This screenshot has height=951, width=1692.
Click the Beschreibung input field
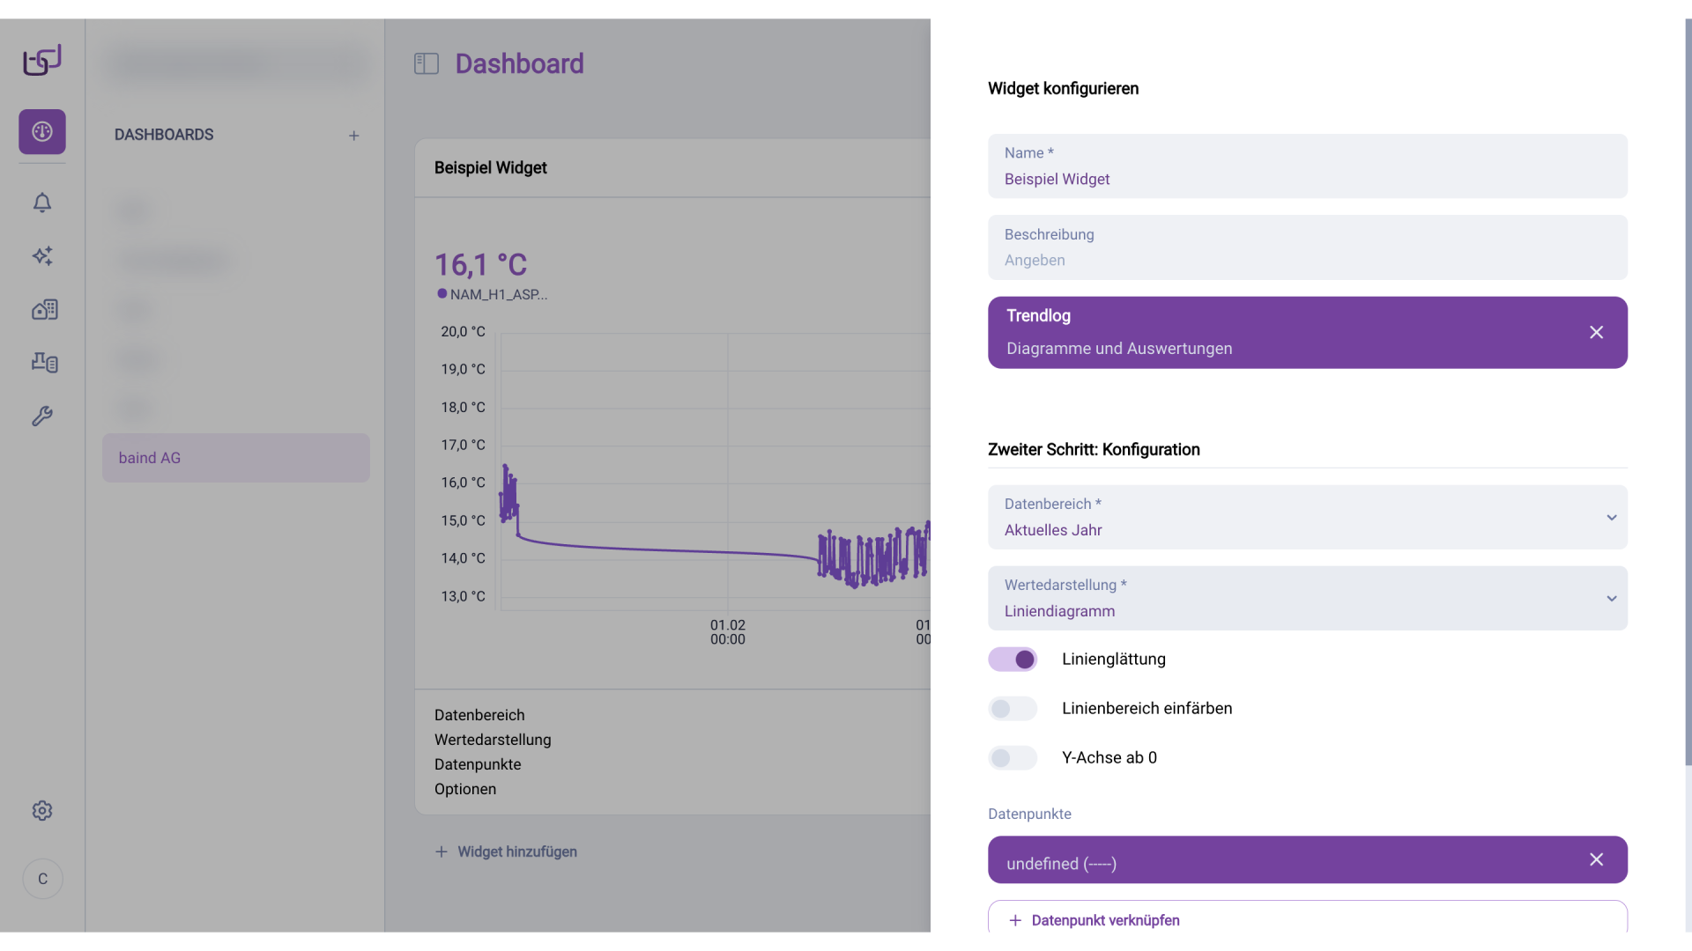tap(1308, 260)
